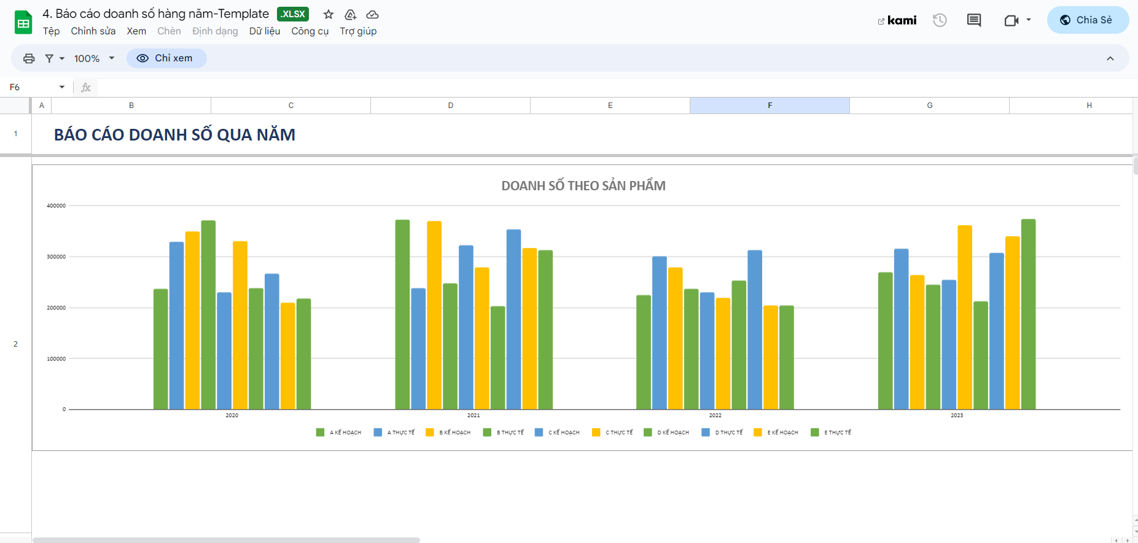
Task: Open the comments panel icon
Action: point(974,20)
